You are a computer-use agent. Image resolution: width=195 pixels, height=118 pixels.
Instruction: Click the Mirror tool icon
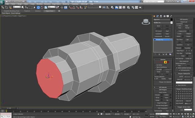click(104, 7)
